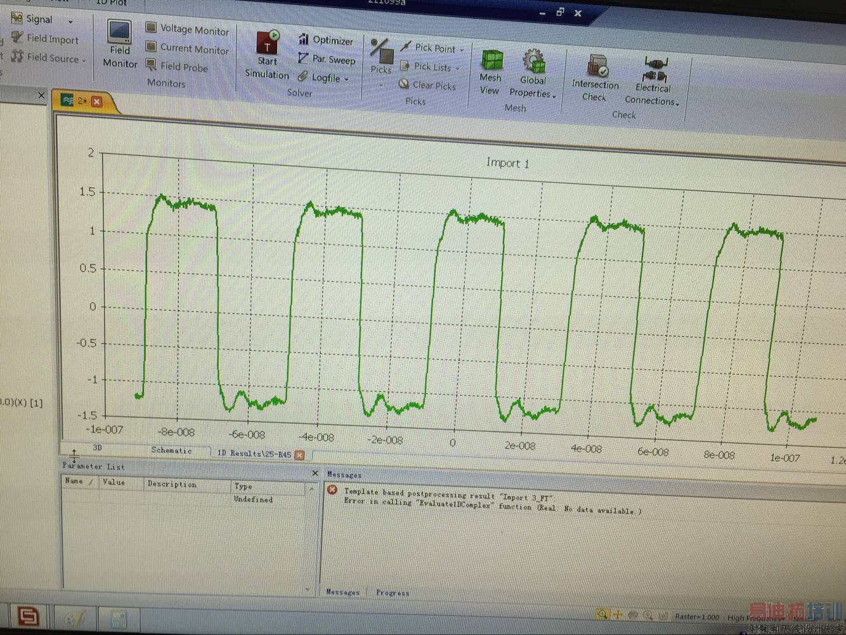Click the Import 1 plot title
This screenshot has height=635, width=846.
click(507, 163)
